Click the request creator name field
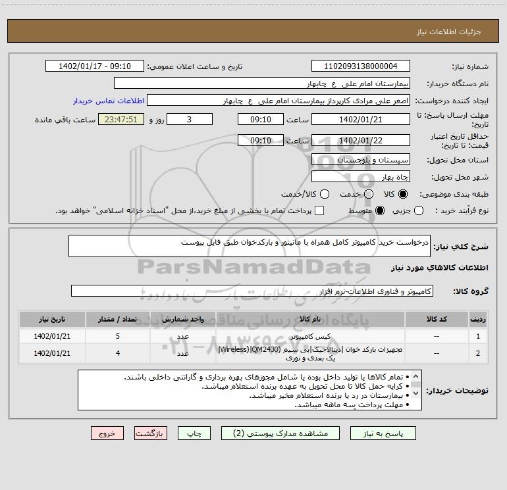Image resolution: width=507 pixels, height=490 pixels. click(279, 101)
